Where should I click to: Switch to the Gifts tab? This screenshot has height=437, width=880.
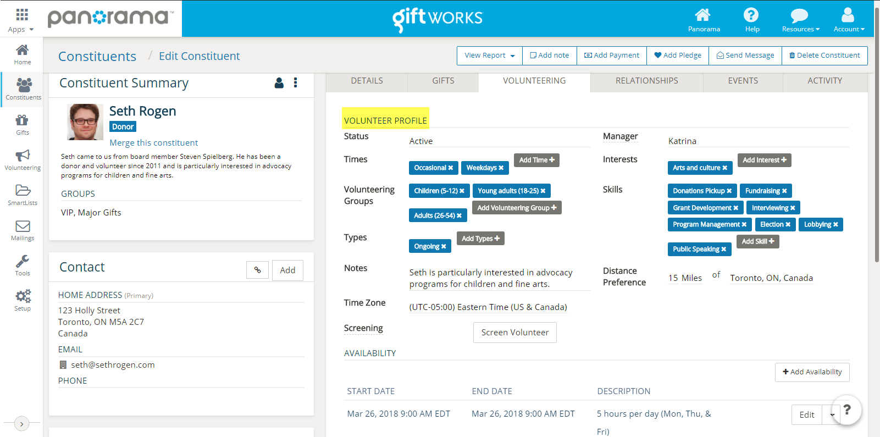coord(443,81)
